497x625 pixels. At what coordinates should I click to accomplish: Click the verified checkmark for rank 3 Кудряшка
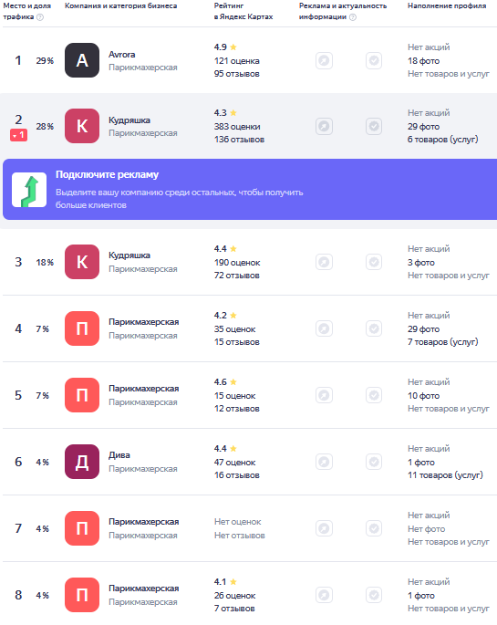coord(374,262)
